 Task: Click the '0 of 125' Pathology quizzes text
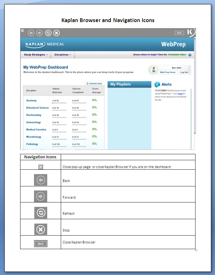click(x=76, y=144)
